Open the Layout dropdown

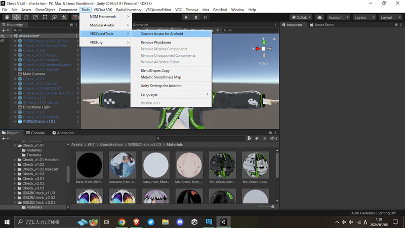[391, 17]
